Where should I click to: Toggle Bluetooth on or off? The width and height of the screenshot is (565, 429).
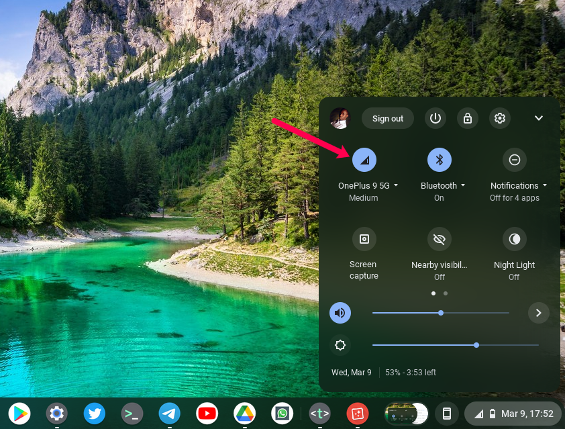tap(439, 160)
